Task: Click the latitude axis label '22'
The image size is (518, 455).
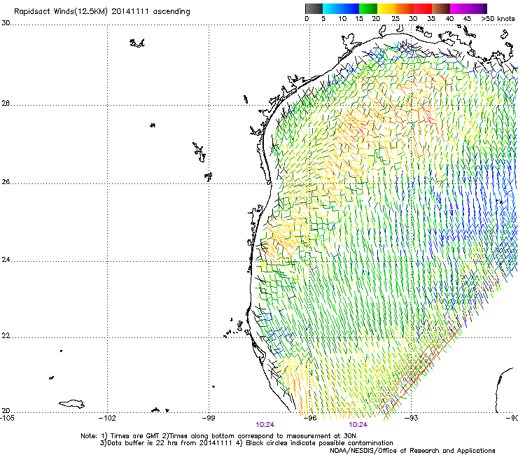Action: coord(6,336)
